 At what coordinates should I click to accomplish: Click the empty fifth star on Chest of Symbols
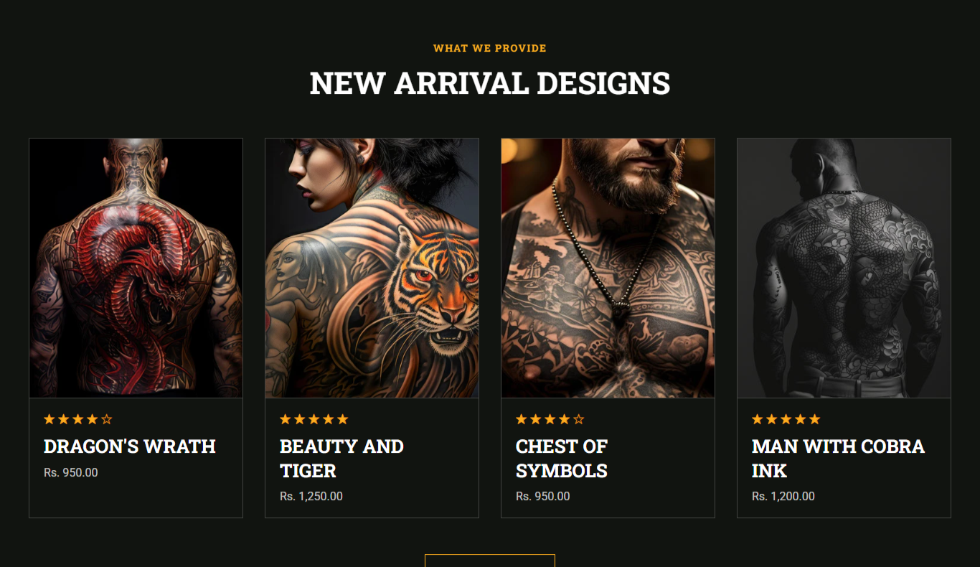[x=579, y=419]
